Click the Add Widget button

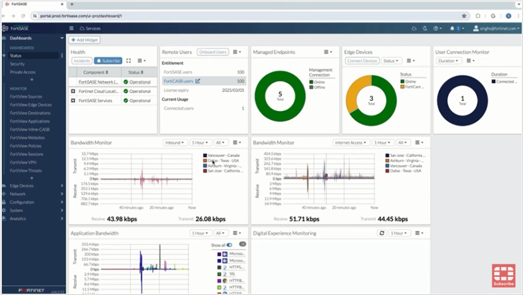click(x=85, y=40)
